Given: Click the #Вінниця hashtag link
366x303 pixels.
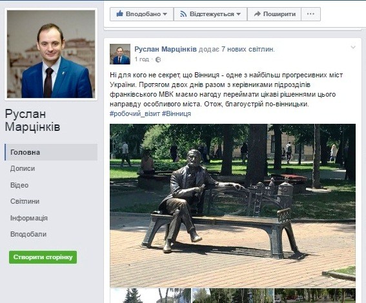Looking at the screenshot, I should click(176, 113).
